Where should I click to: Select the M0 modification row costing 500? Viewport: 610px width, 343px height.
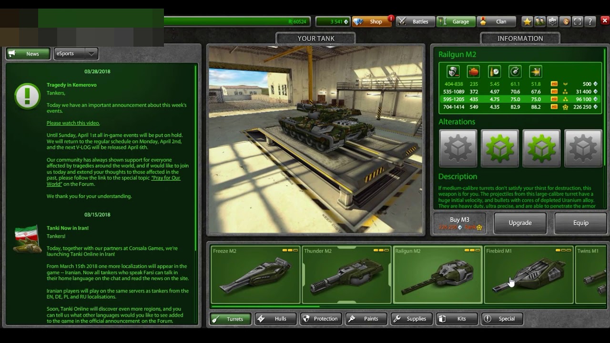pyautogui.click(x=520, y=84)
